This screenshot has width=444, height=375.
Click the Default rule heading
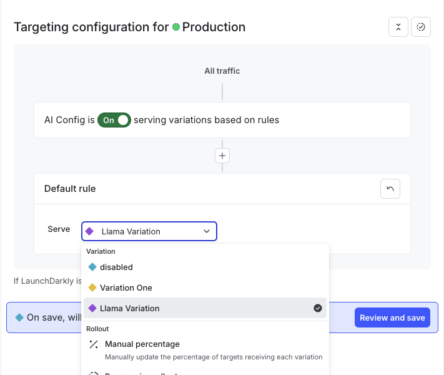pyautogui.click(x=70, y=188)
